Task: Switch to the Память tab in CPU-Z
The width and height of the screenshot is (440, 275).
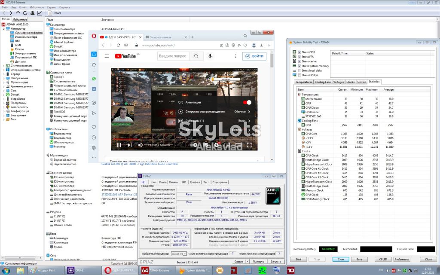Action: 174,182
